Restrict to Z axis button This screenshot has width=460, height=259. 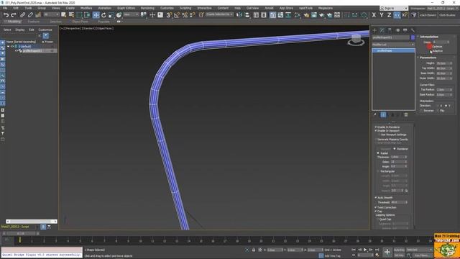pyautogui.click(x=389, y=15)
